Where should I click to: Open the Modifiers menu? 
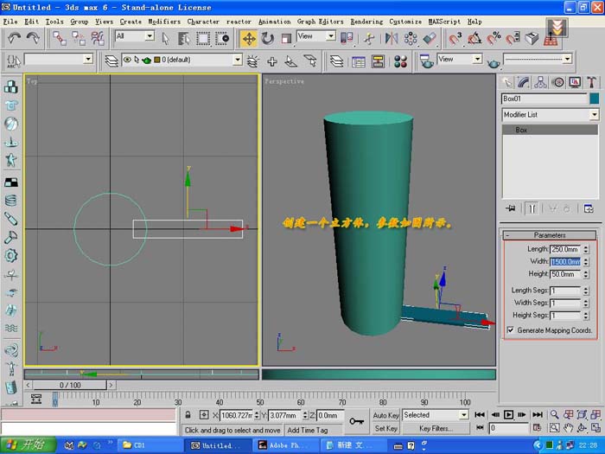coord(164,22)
